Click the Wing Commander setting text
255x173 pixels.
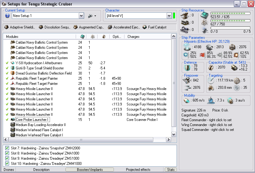click(207, 125)
